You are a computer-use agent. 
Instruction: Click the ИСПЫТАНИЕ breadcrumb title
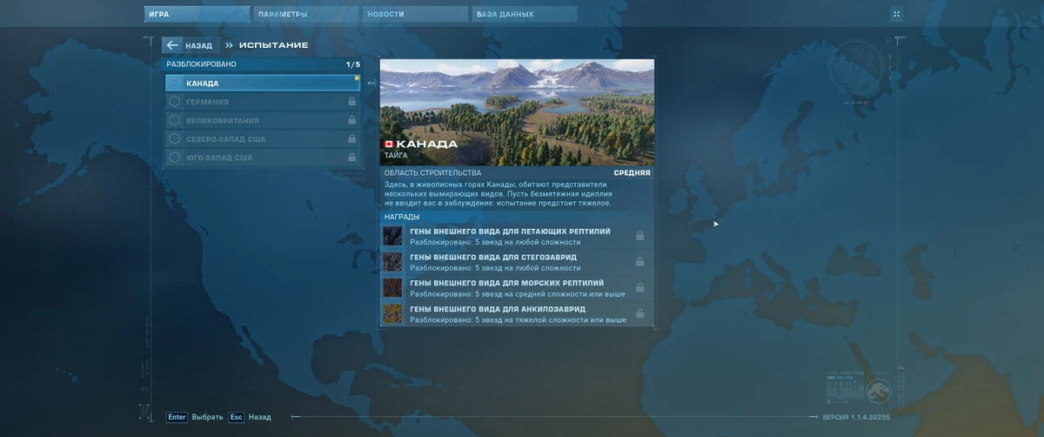pos(273,45)
